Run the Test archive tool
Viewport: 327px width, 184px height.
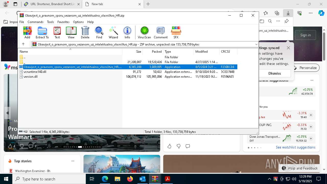click(57, 32)
